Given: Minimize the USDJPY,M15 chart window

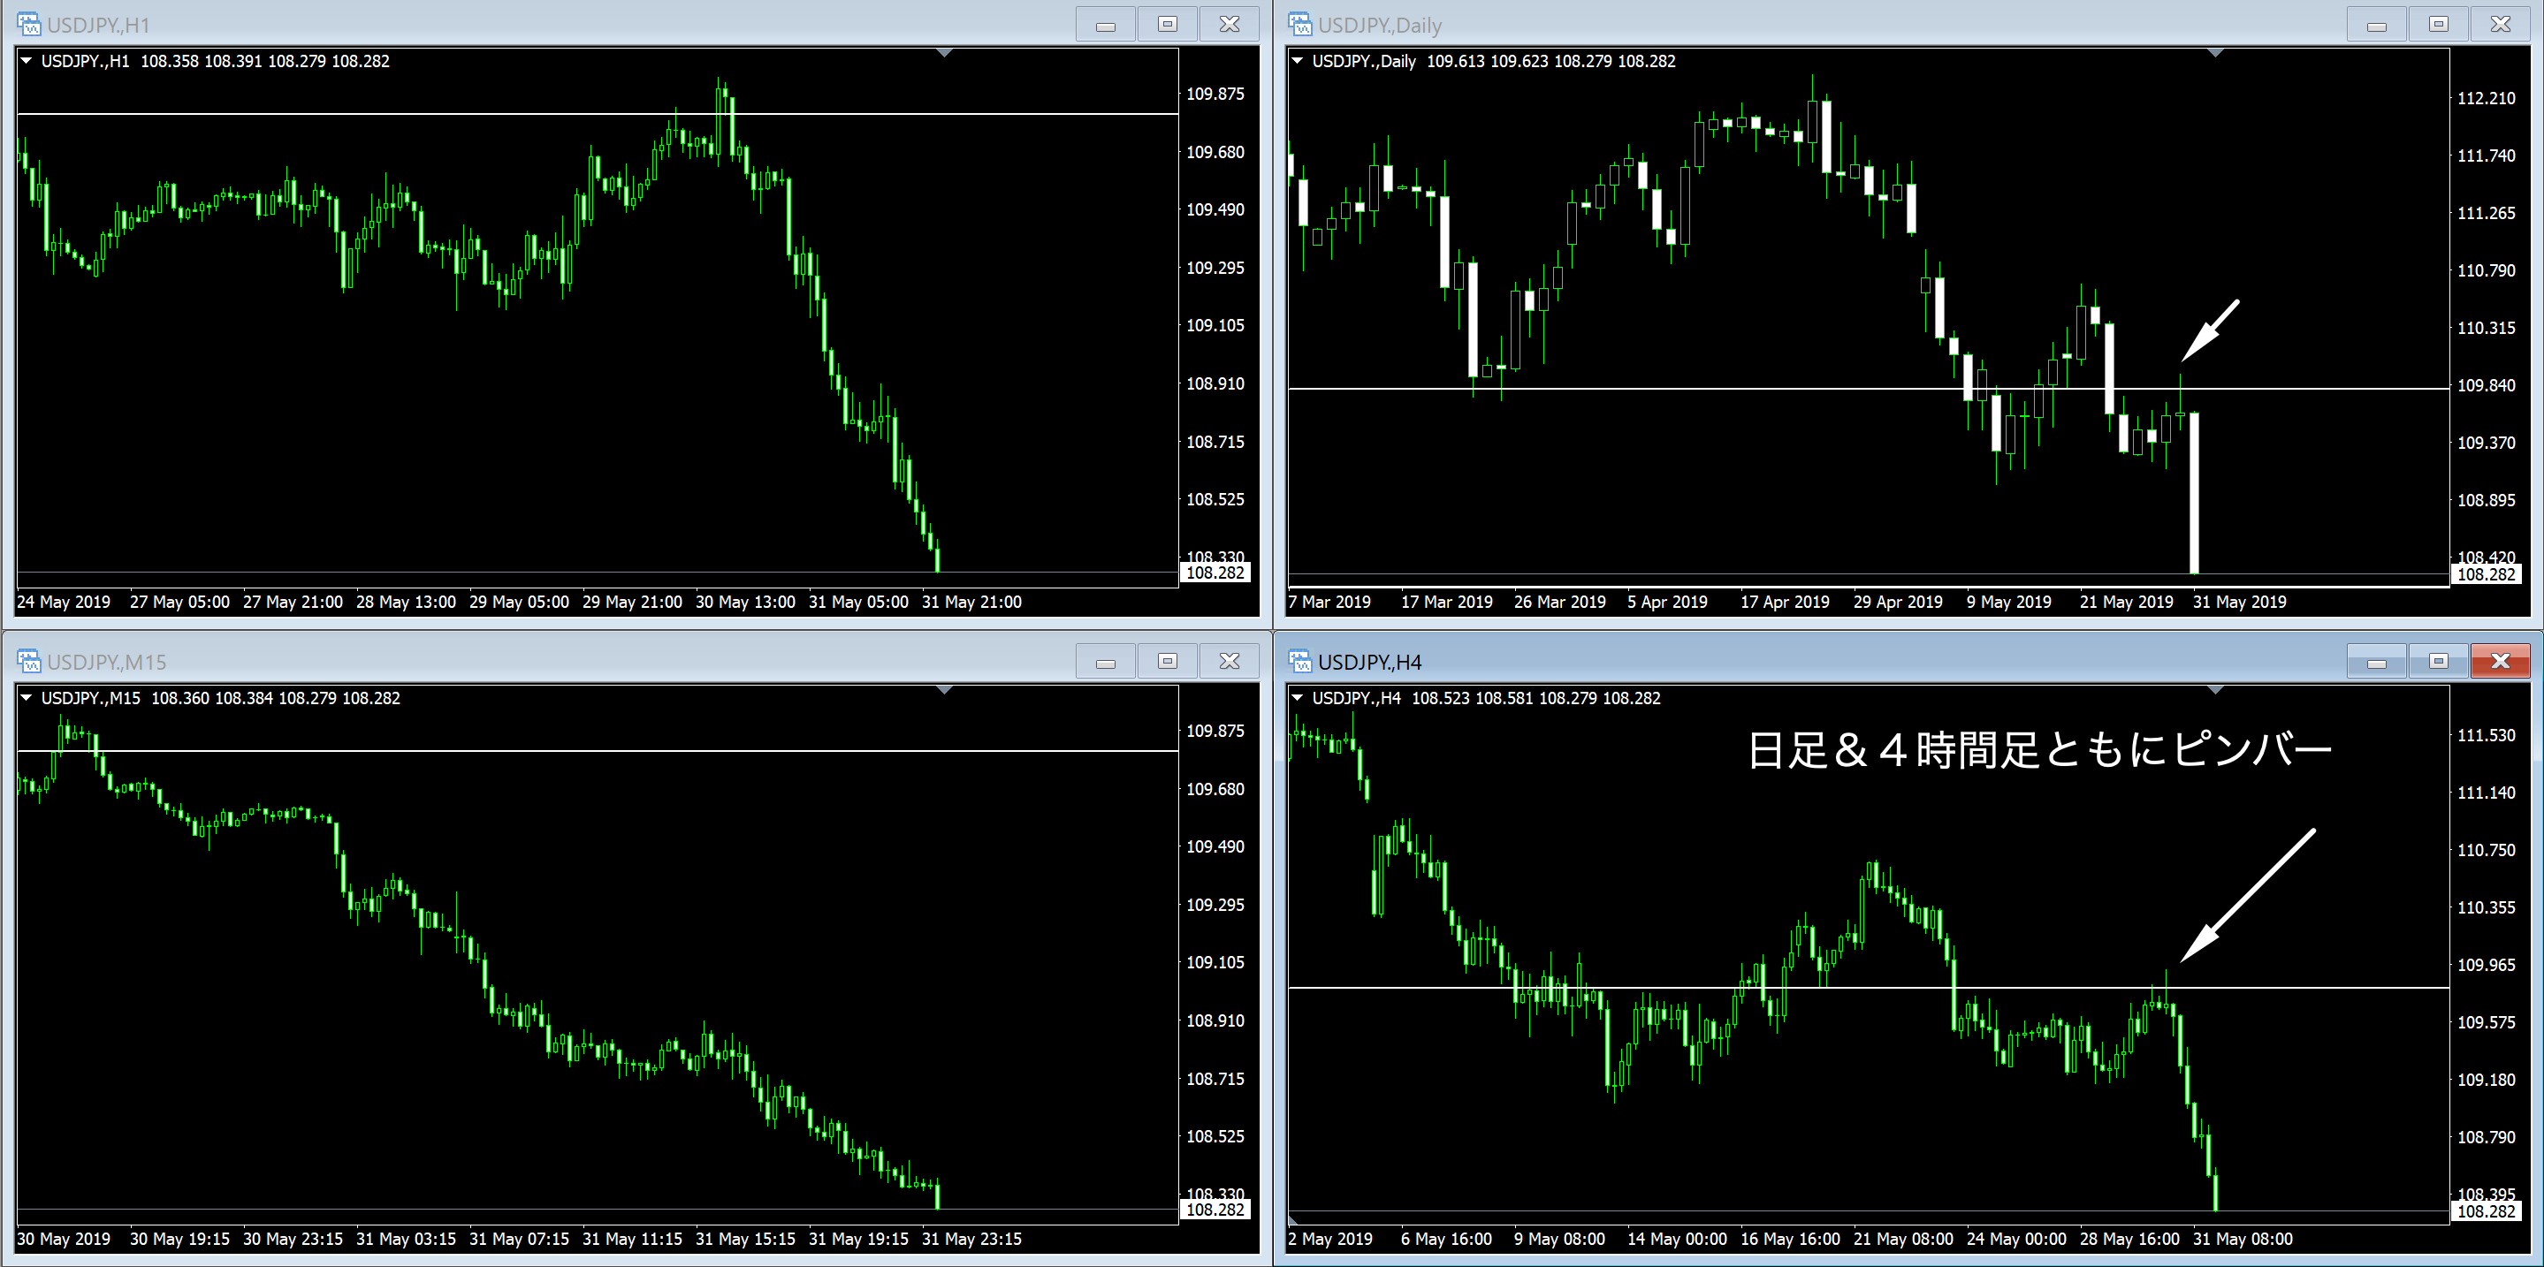Looking at the screenshot, I should pos(1105,661).
